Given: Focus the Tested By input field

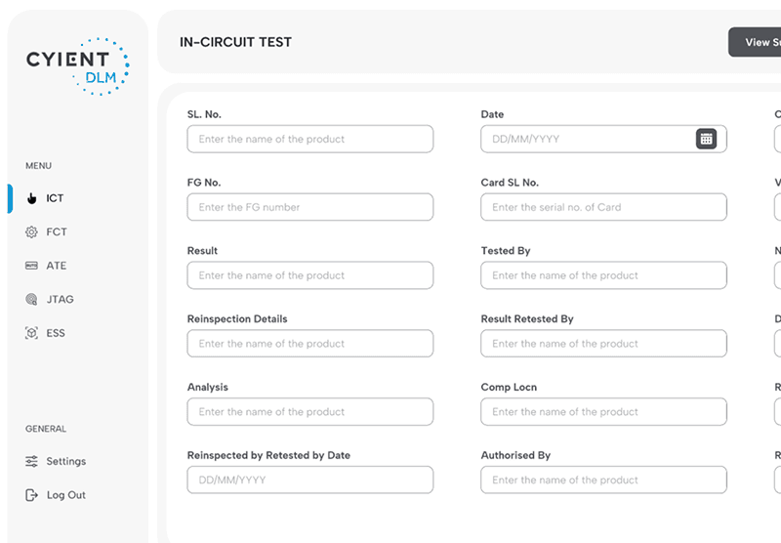Looking at the screenshot, I should click(x=603, y=275).
